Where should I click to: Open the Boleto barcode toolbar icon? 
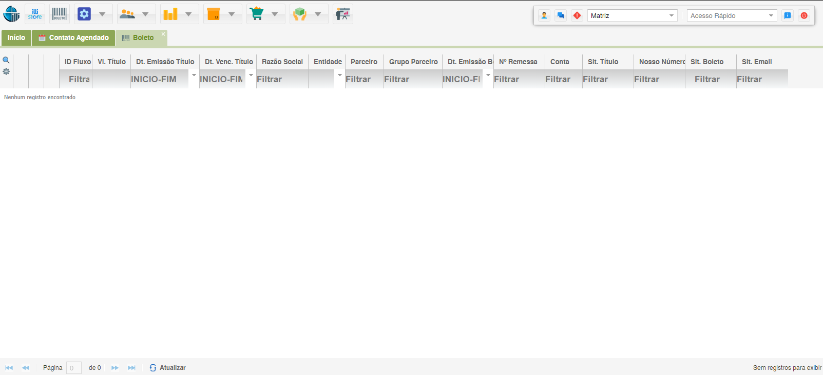pyautogui.click(x=60, y=14)
